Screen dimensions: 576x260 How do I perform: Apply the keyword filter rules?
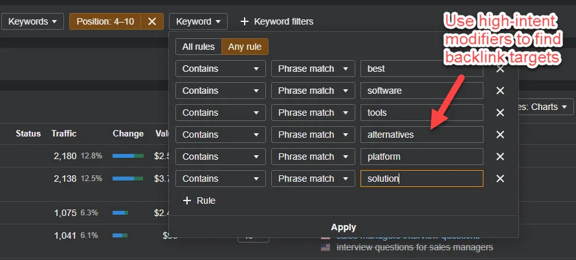[344, 227]
